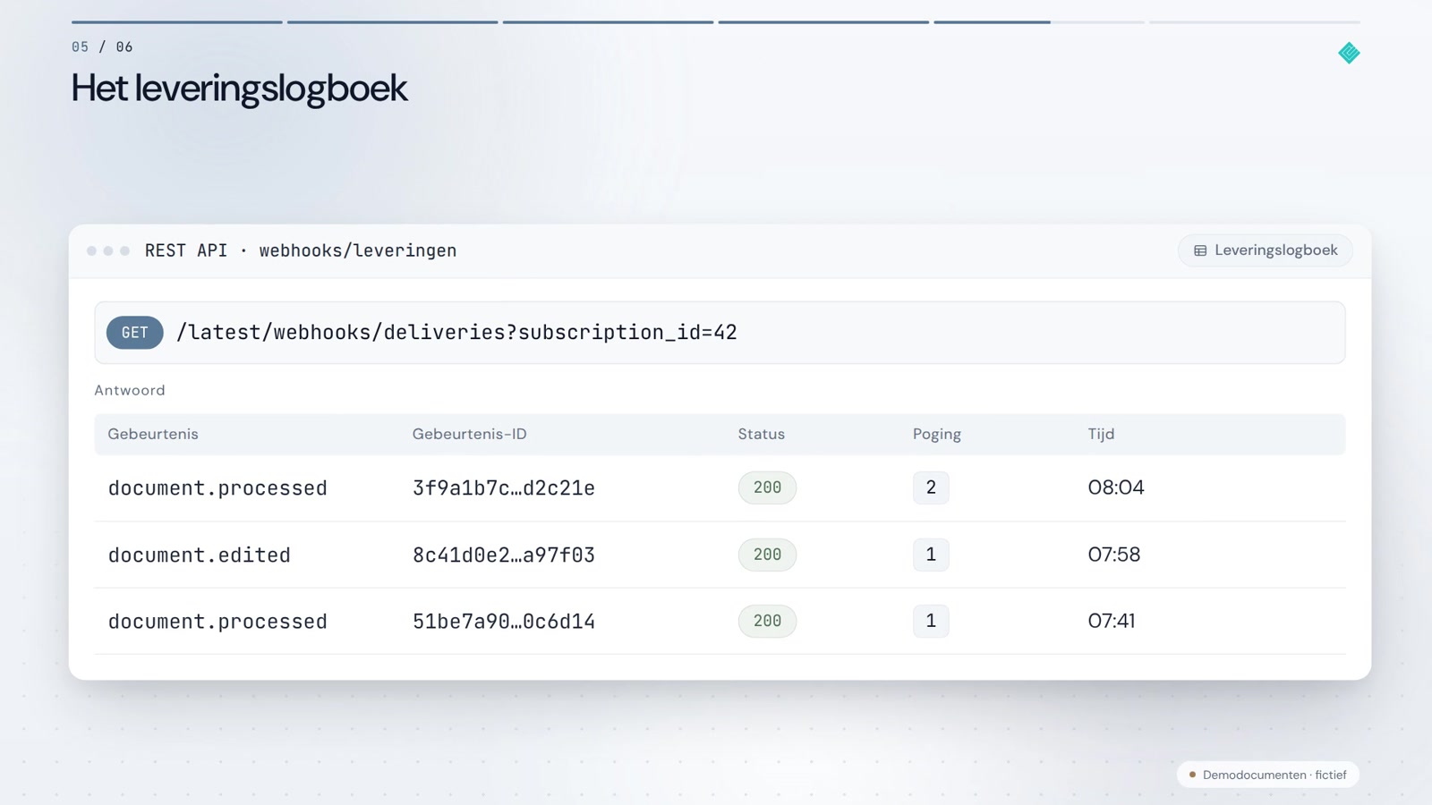The height and width of the screenshot is (805, 1432).
Task: Click the Tijd column header
Action: click(1101, 435)
